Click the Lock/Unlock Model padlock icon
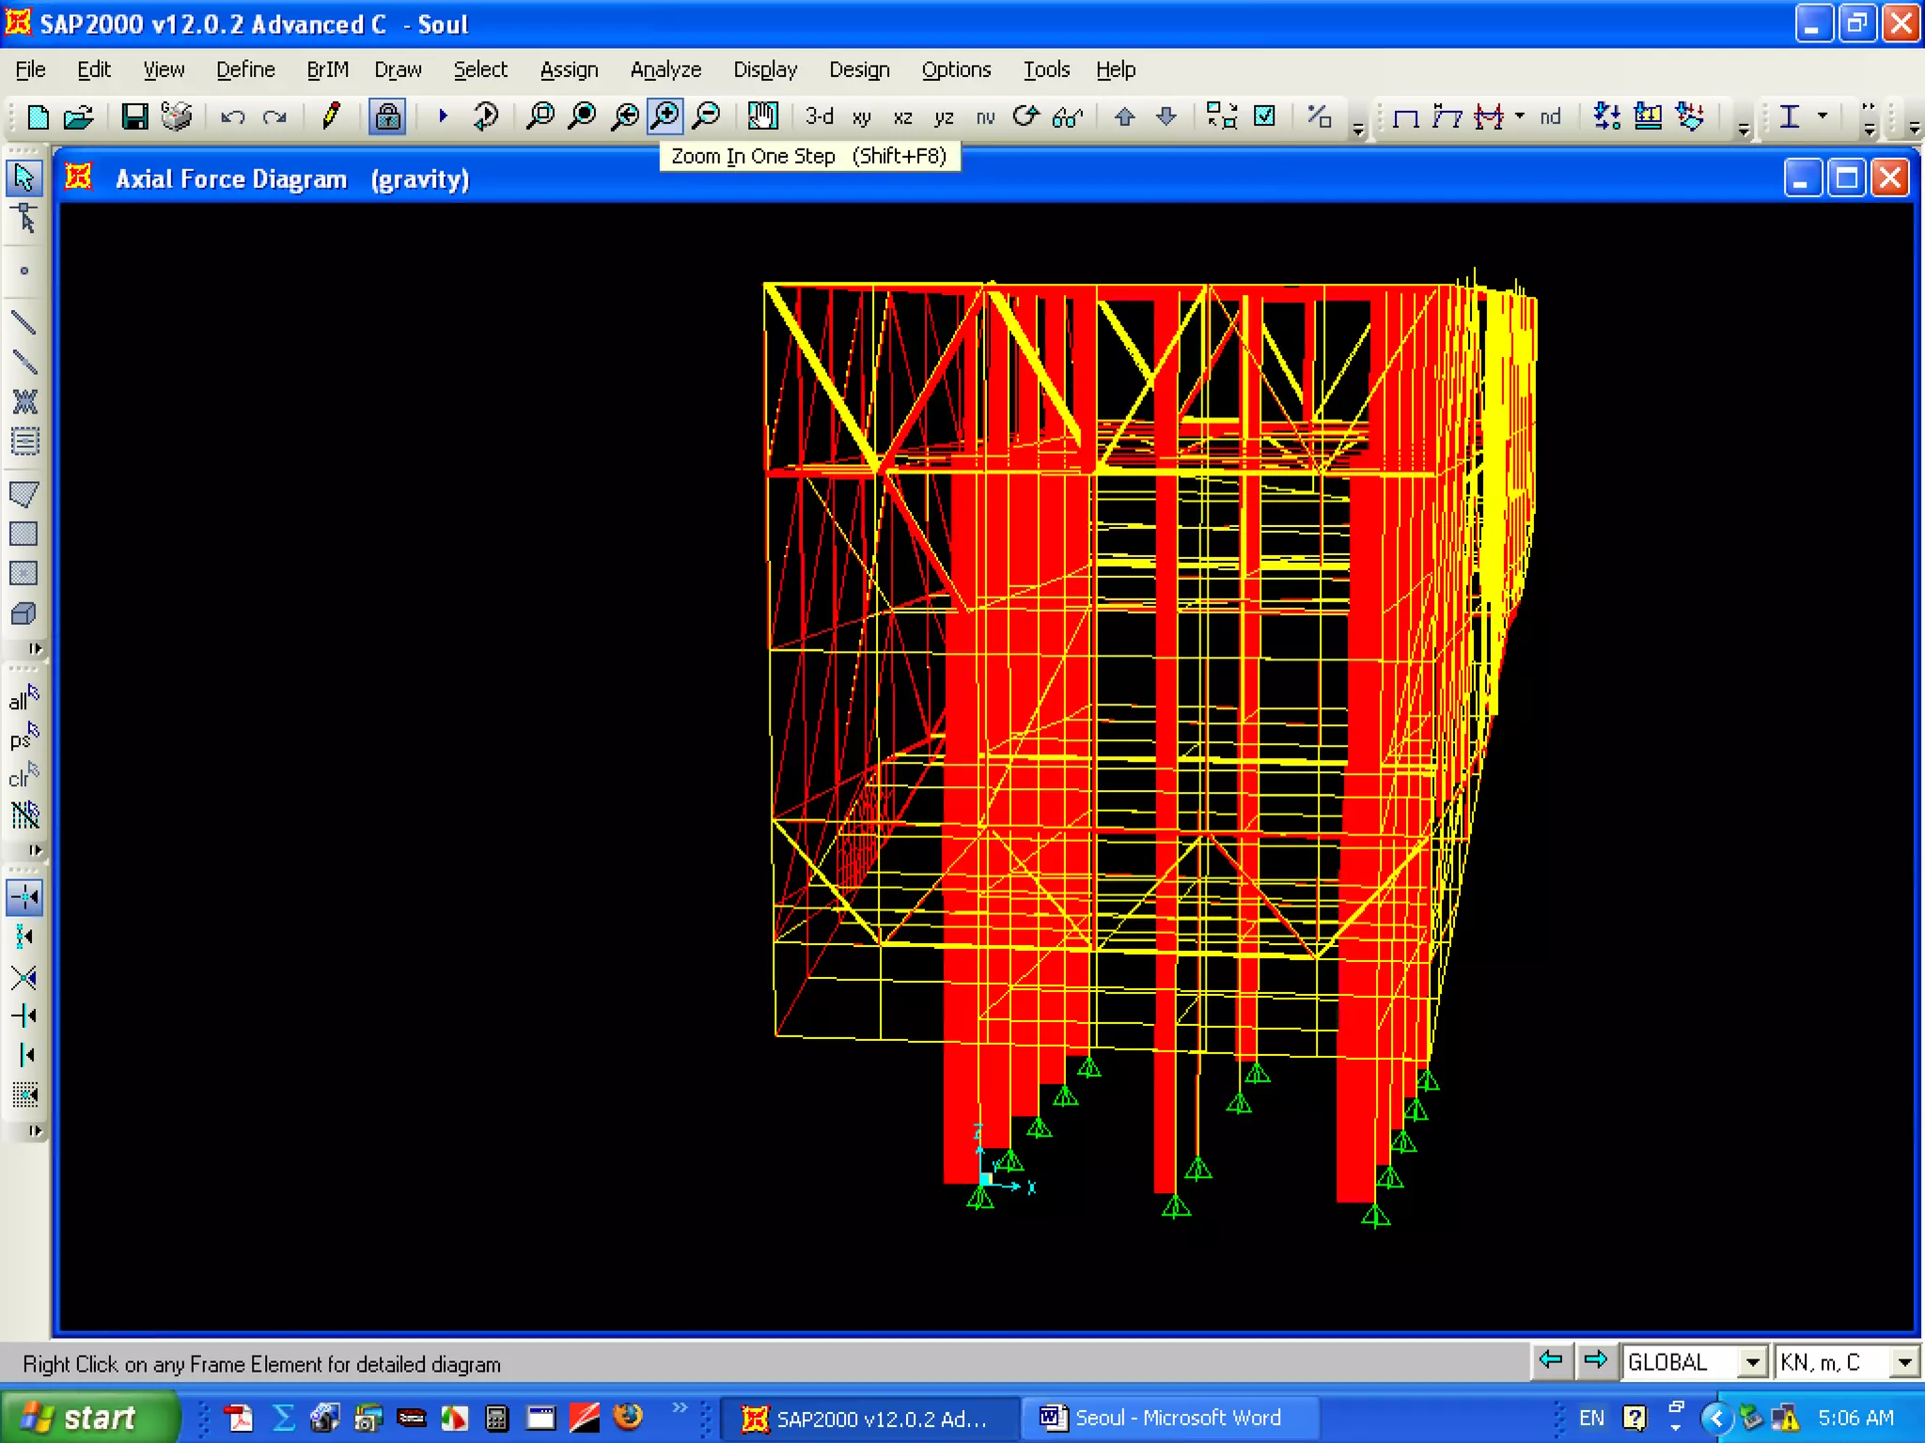The image size is (1925, 1443). (387, 116)
